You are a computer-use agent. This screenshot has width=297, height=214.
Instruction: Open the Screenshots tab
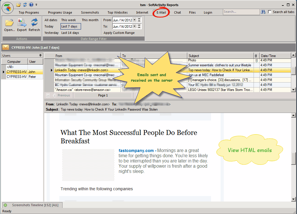pyautogui.click(x=90, y=12)
